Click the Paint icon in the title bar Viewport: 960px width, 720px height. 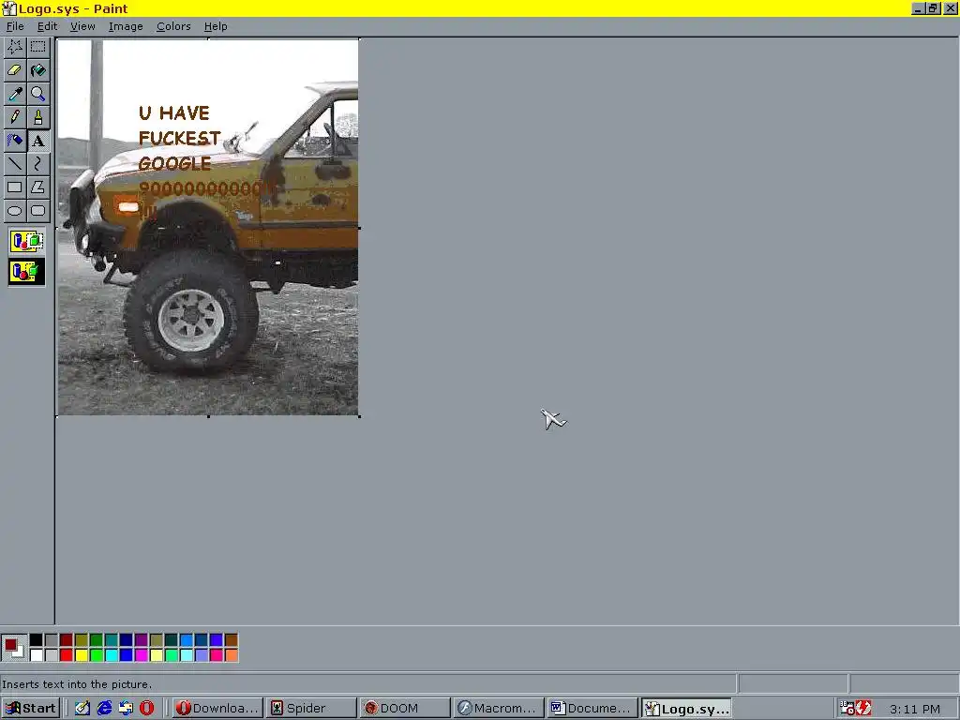pos(8,8)
